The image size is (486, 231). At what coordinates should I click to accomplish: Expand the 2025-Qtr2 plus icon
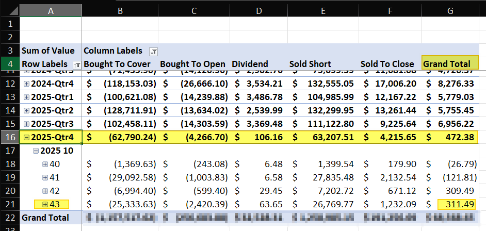click(26, 110)
